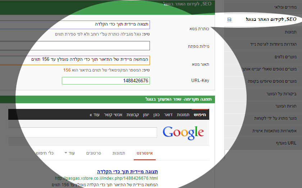Screen dimensions: 302x188
Task: Open הגדרות מיוחדות לגרסת נייד tab
Action: [273, 44]
